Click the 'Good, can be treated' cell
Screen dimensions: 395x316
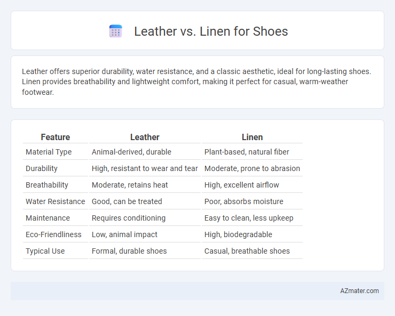pyautogui.click(x=127, y=201)
